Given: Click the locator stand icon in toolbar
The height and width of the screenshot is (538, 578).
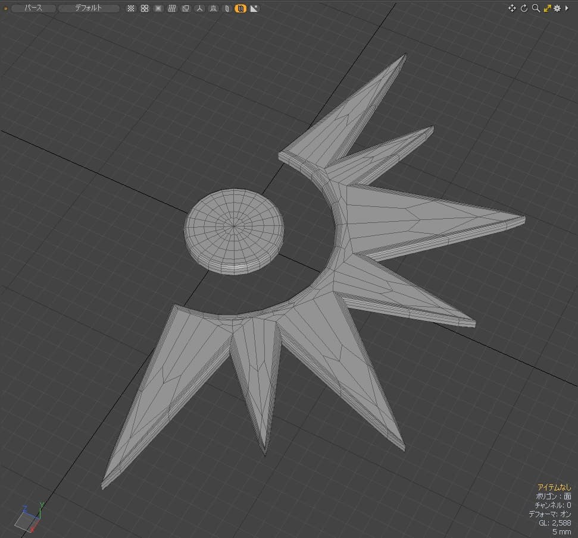Looking at the screenshot, I should click(x=213, y=8).
